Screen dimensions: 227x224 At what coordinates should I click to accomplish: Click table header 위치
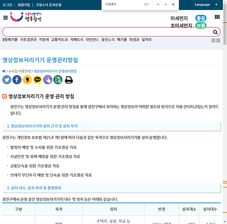[x=113, y=209]
